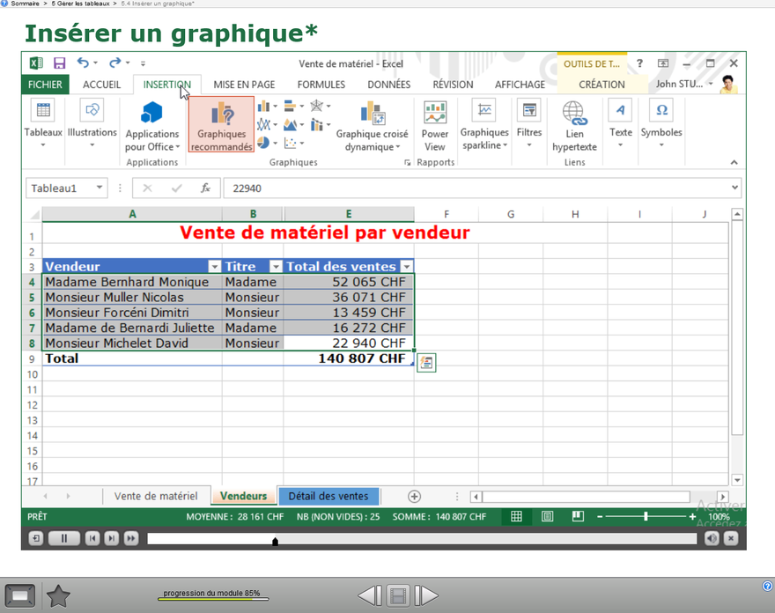The height and width of the screenshot is (613, 775).
Task: Expand the Total des ventes filter dropdown
Action: click(x=406, y=267)
